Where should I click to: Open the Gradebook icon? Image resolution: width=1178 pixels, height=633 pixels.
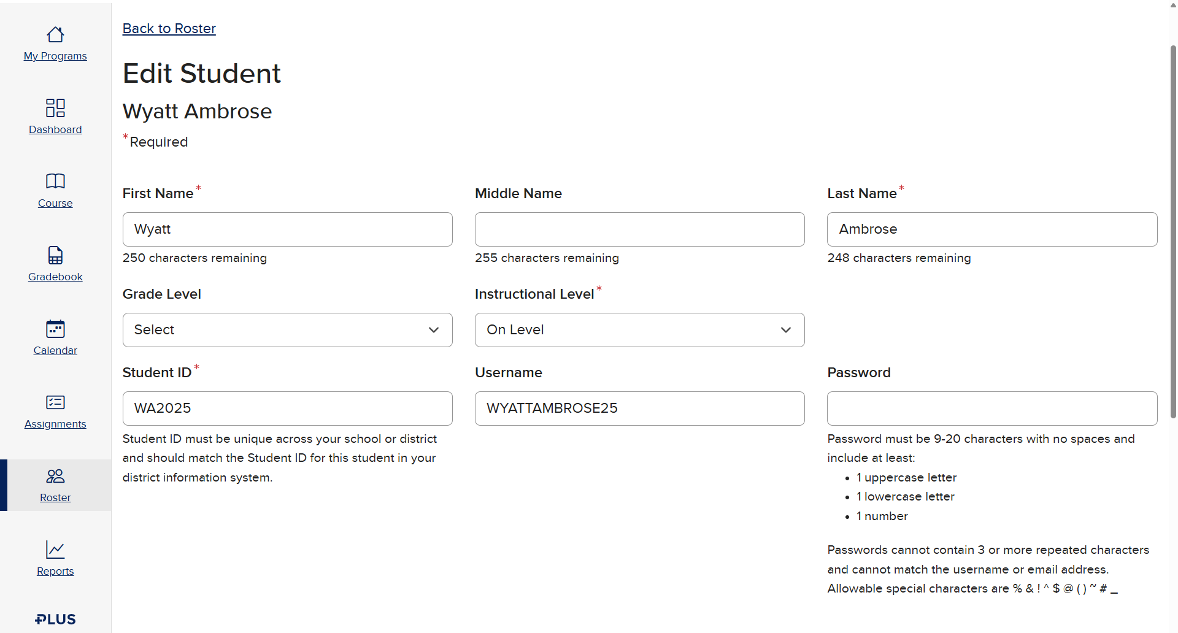pyautogui.click(x=55, y=255)
